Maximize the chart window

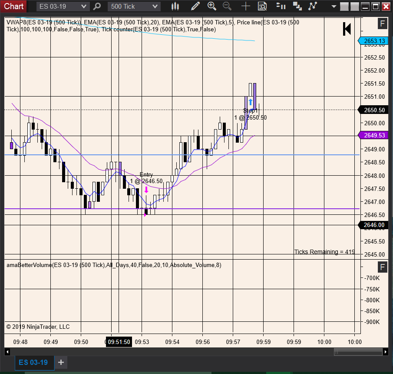[376, 6]
